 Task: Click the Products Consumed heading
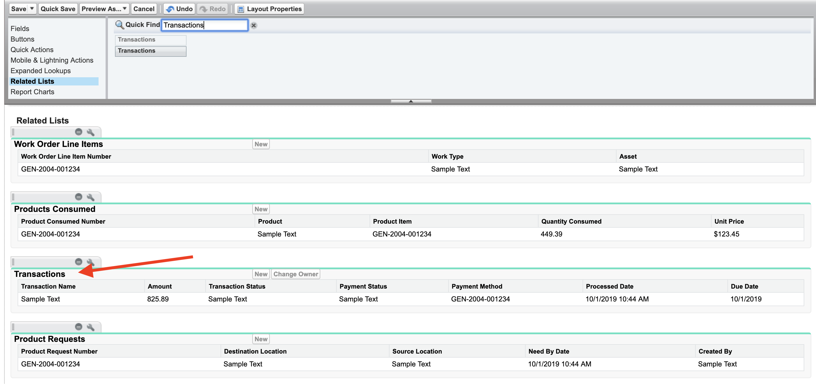[x=55, y=209]
